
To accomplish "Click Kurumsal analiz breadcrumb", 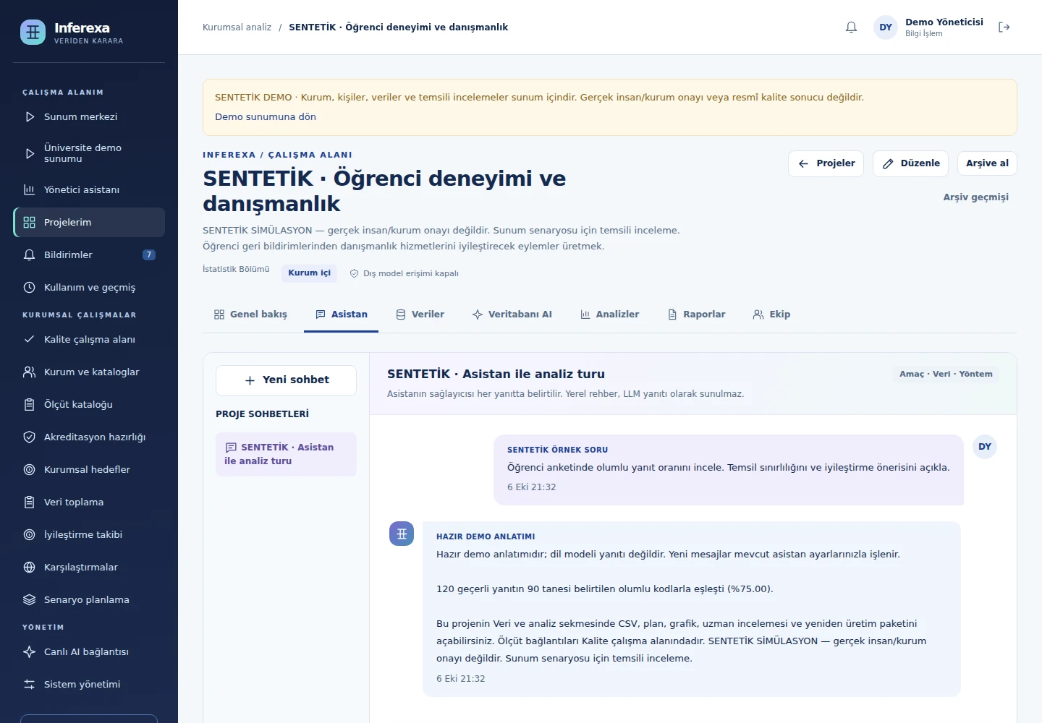I will click(237, 27).
